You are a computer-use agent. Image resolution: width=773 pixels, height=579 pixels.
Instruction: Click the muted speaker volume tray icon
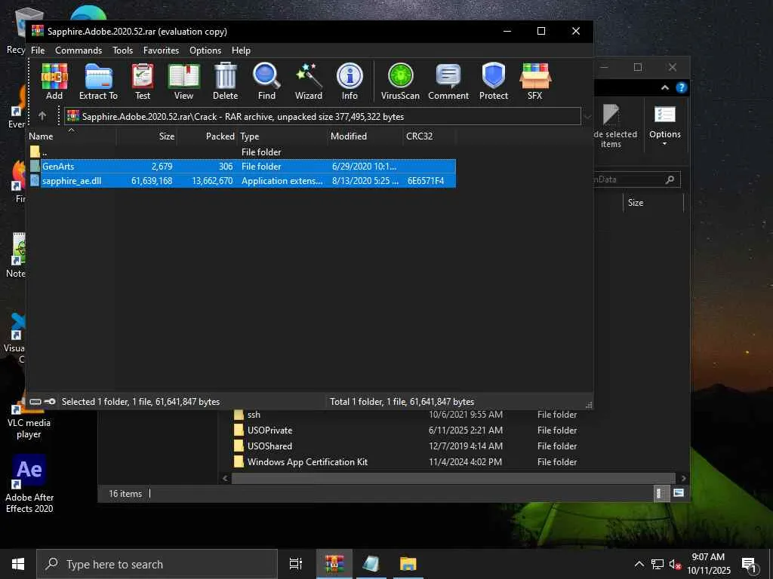[675, 564]
